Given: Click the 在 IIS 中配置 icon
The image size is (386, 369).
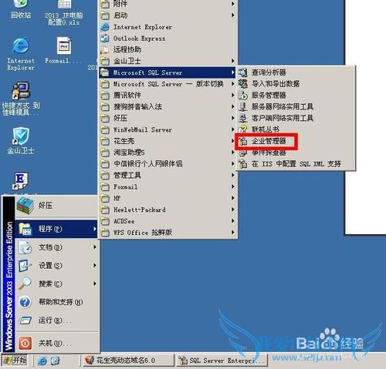Looking at the screenshot, I should pyautogui.click(x=242, y=163).
